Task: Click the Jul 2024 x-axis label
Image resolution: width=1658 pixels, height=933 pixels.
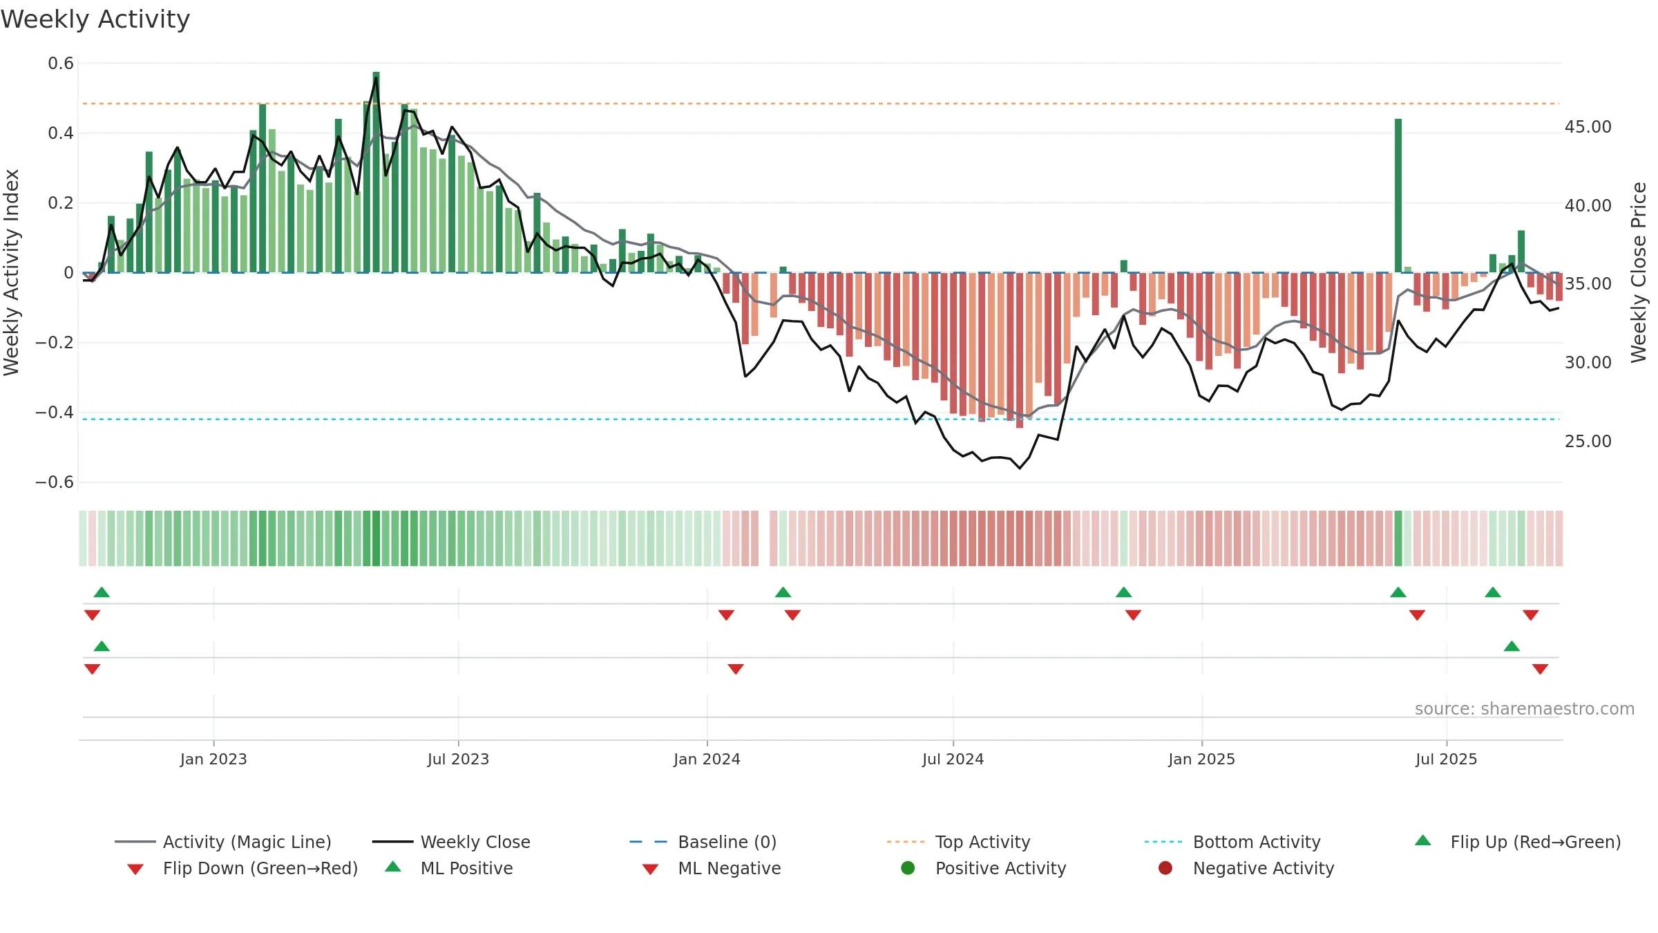Action: point(953,759)
